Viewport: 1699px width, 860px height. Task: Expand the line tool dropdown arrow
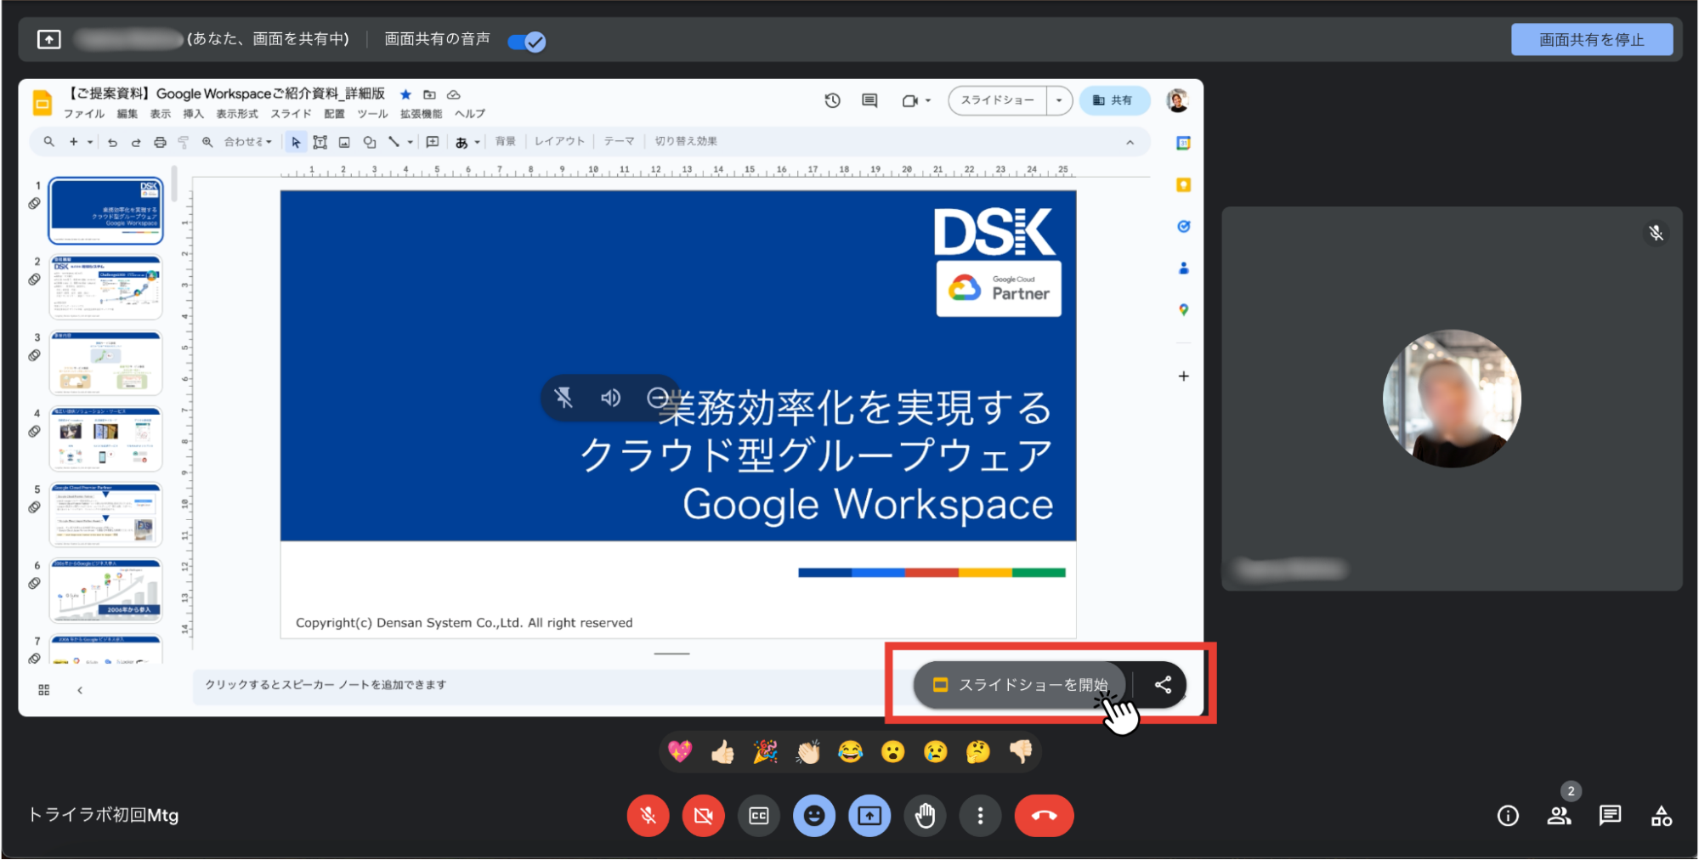(410, 142)
